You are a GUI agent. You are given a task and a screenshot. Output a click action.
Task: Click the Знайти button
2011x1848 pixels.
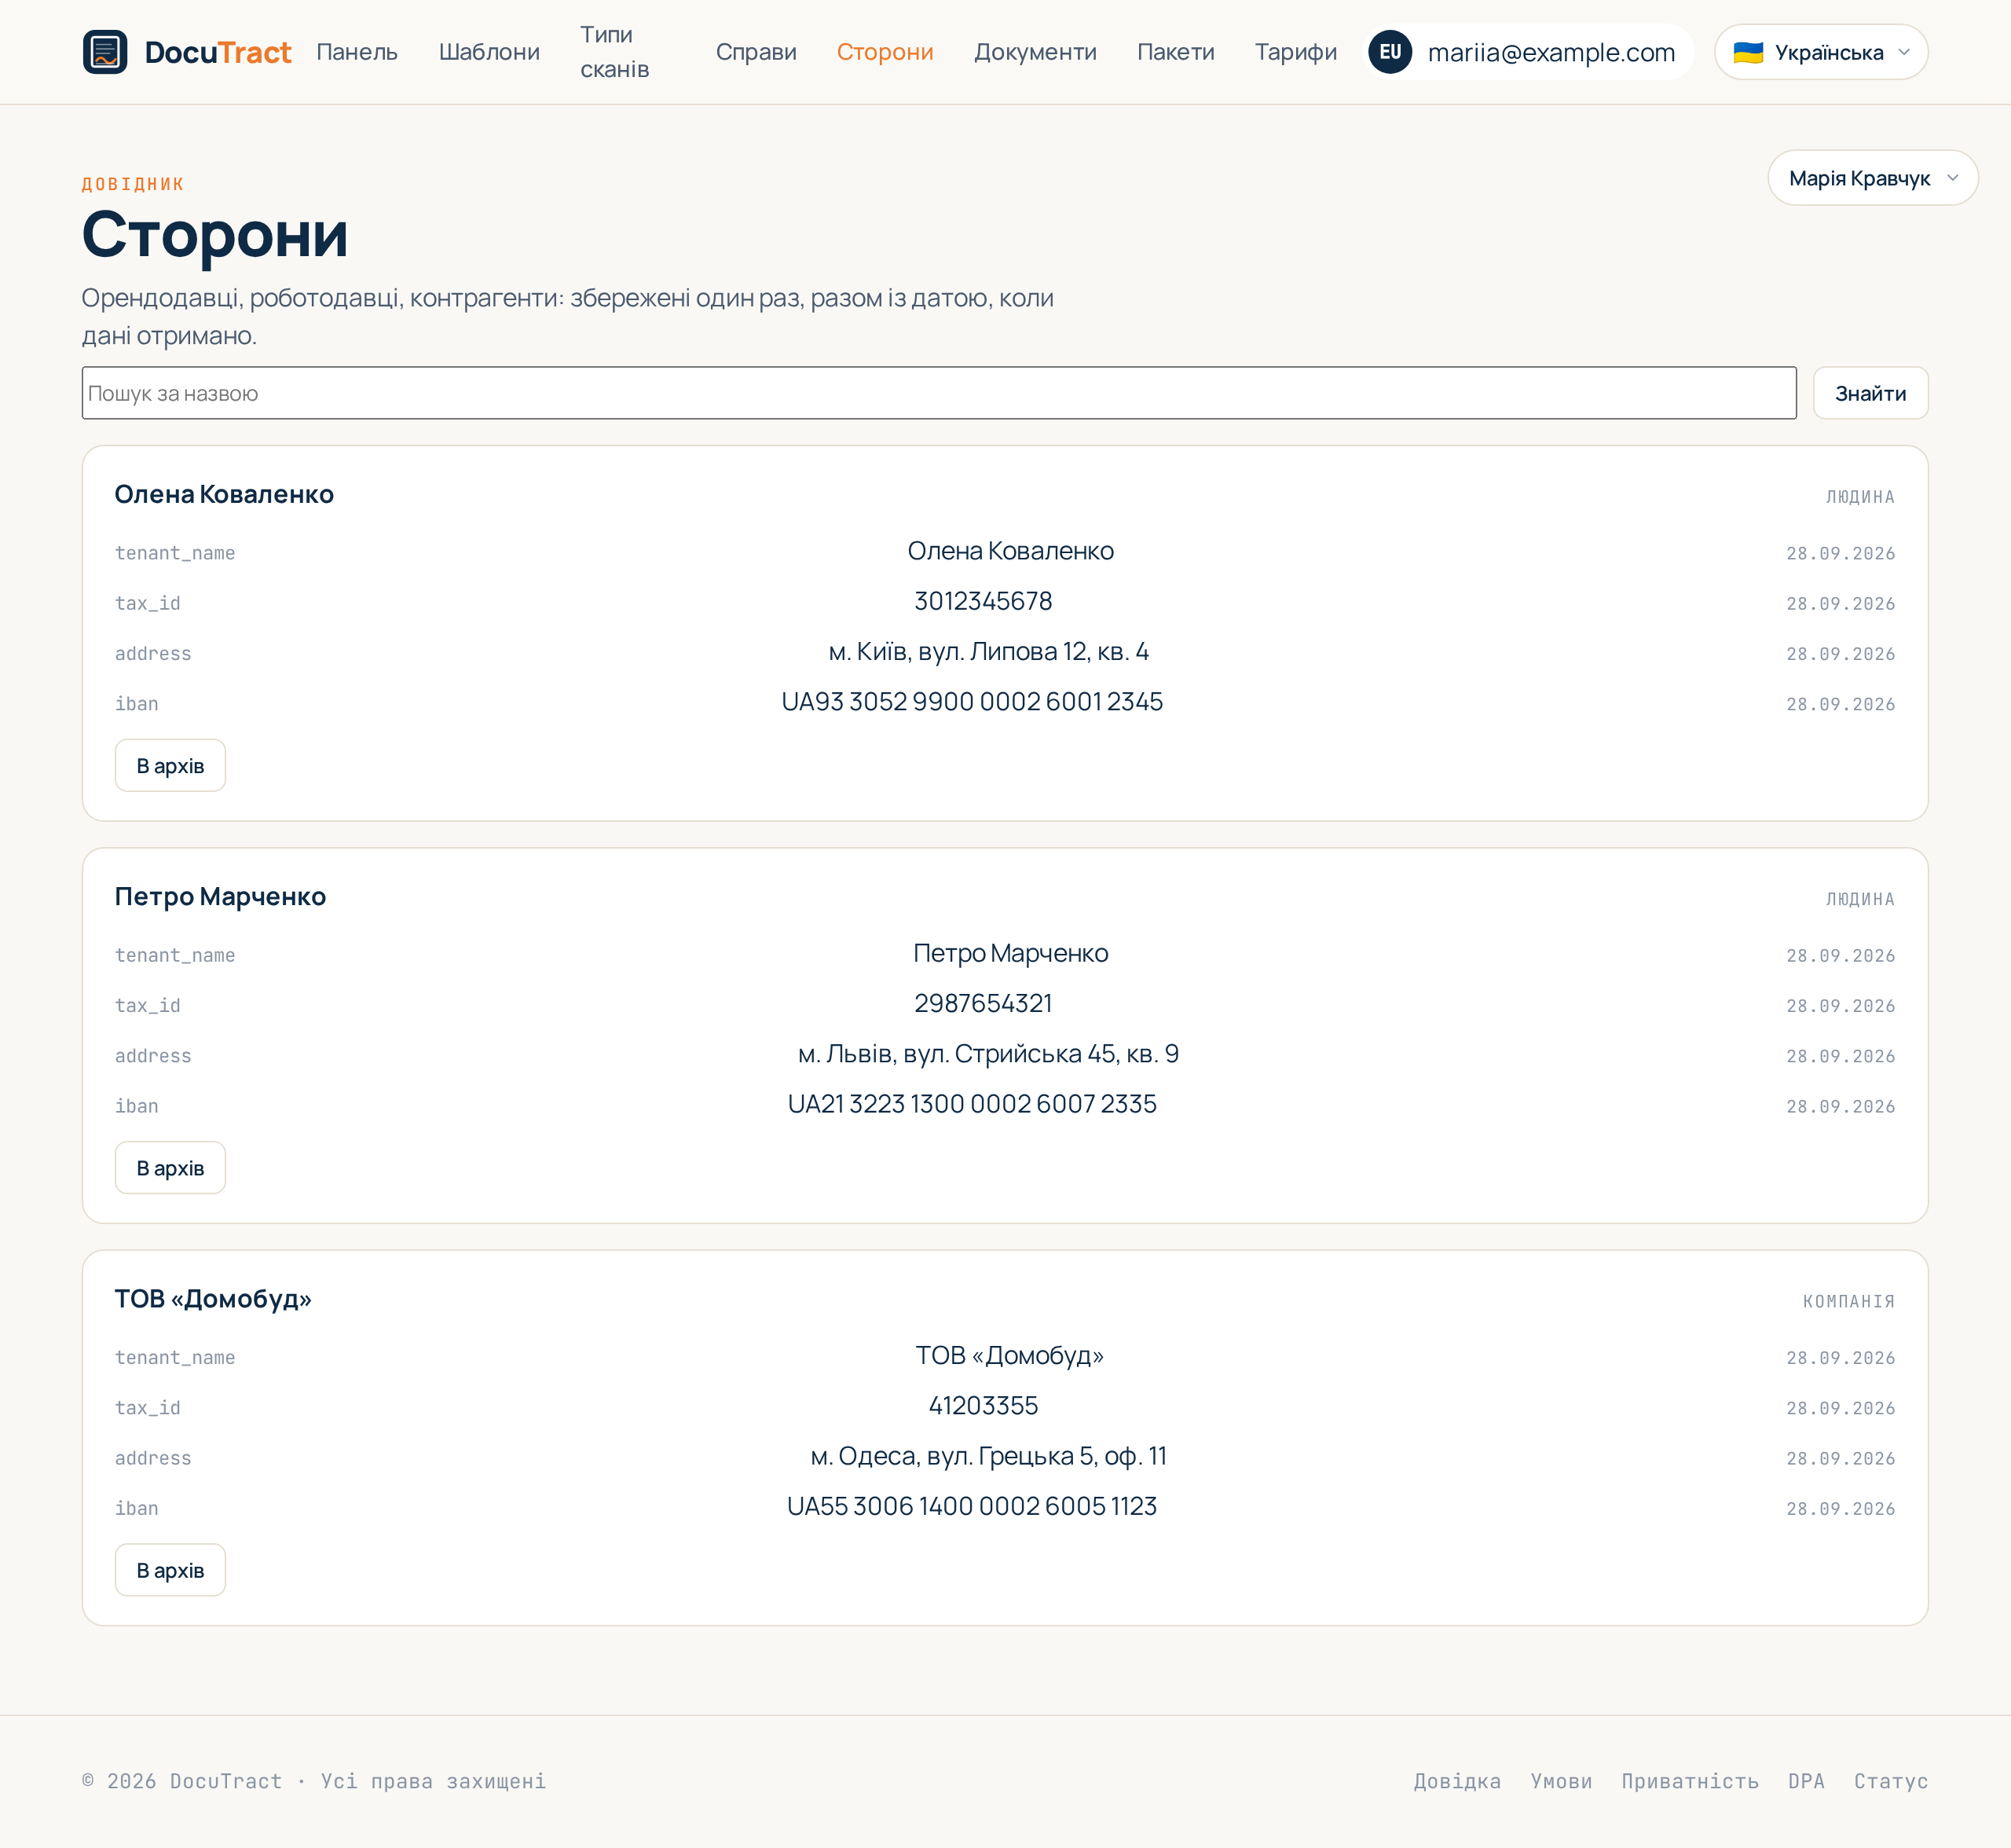[1870, 393]
